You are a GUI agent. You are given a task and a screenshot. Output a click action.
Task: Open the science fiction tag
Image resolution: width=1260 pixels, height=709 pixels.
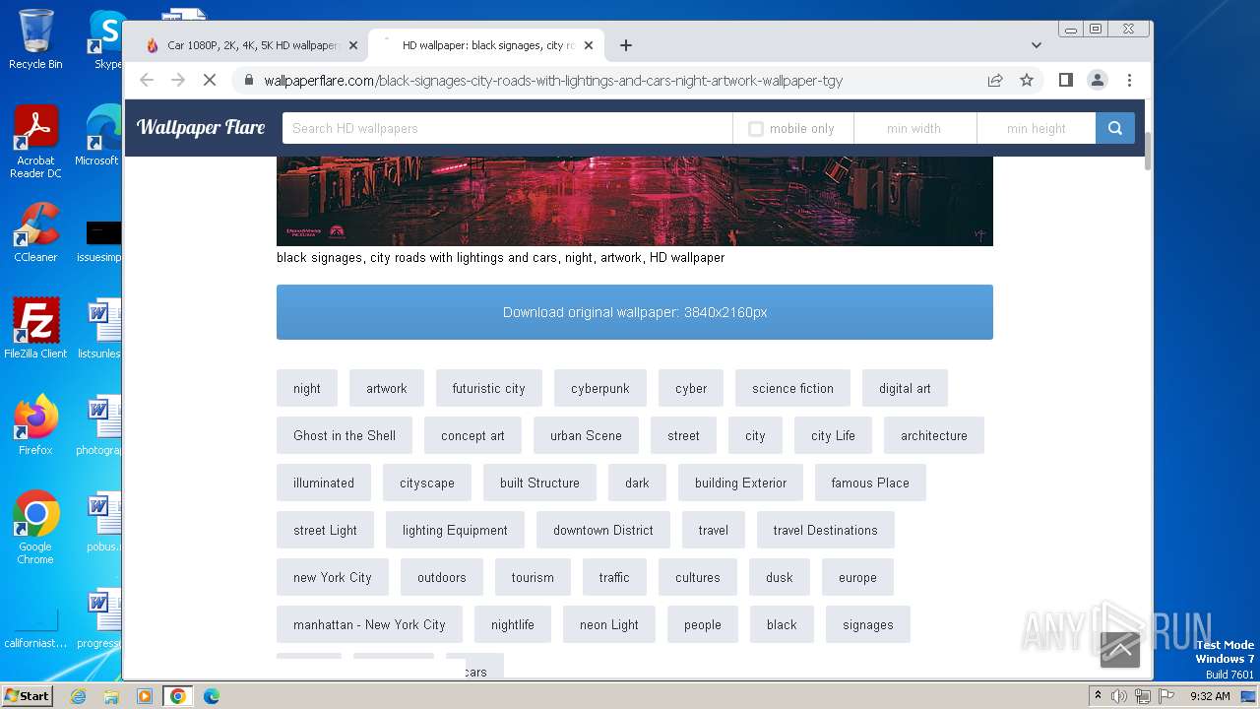[x=793, y=388]
